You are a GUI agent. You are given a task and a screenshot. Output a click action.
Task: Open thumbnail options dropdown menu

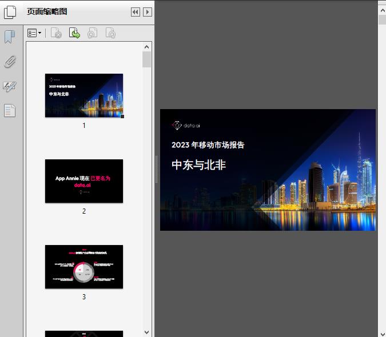pyautogui.click(x=34, y=33)
